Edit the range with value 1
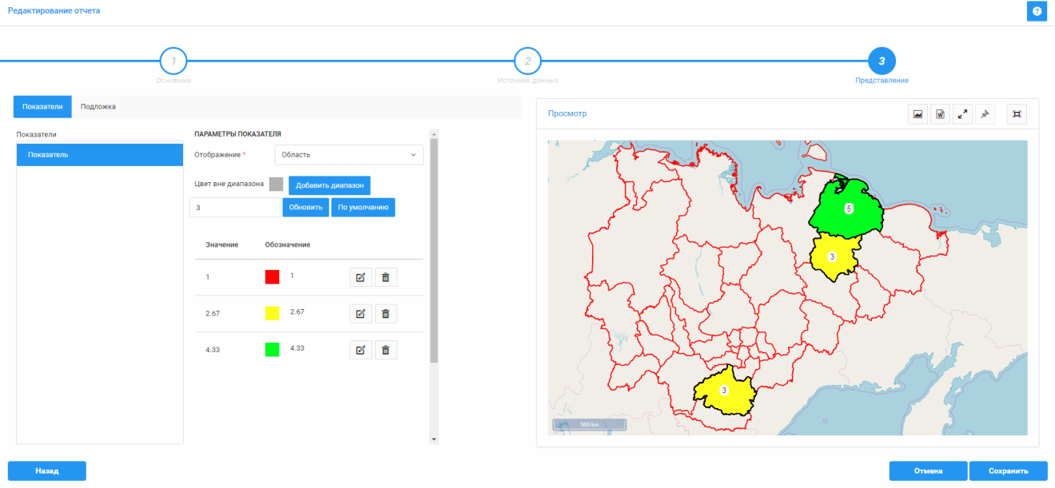Screen dimensions: 1055x488 click(x=360, y=277)
